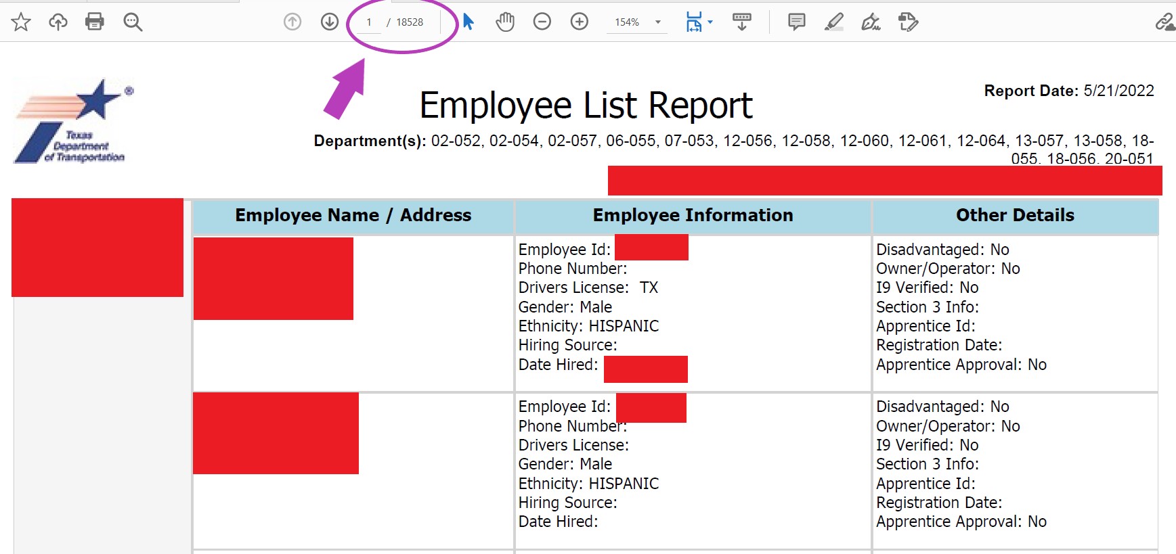Screen dimensions: 1176x554
Task: Click the page number input field
Action: tap(370, 22)
